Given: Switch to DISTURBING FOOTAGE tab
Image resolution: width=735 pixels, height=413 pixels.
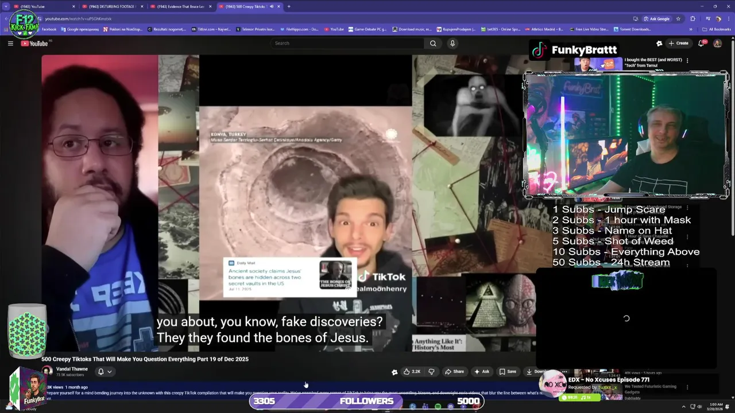Looking at the screenshot, I should (x=112, y=6).
